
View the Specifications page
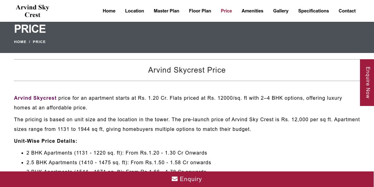(314, 11)
